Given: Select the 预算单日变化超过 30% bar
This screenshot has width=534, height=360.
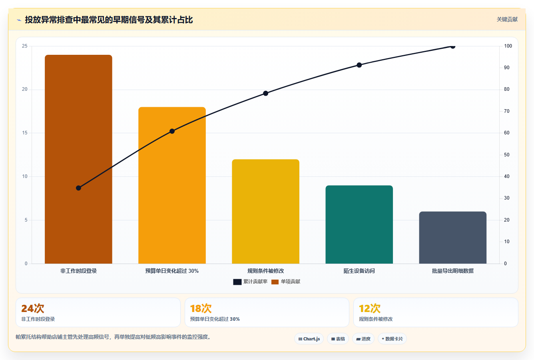Looking at the screenshot, I should click(172, 185).
